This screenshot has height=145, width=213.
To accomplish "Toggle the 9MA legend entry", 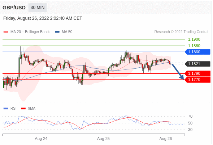I will (x=28, y=108).
